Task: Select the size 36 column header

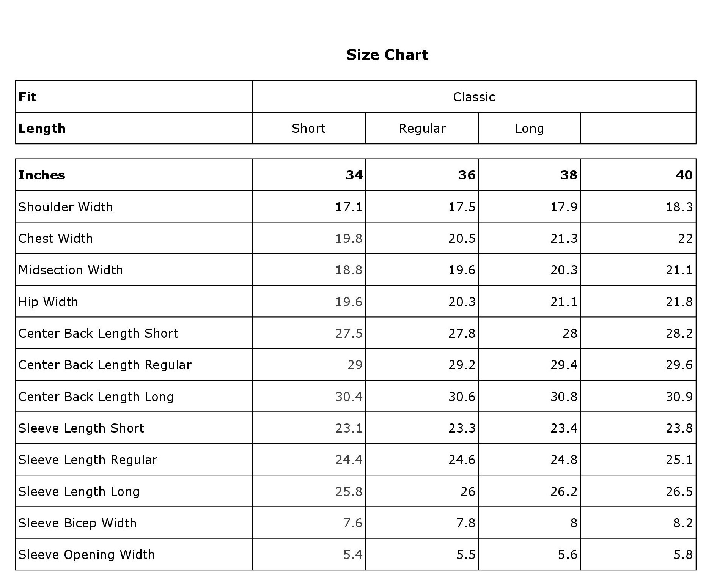Action: coord(467,175)
